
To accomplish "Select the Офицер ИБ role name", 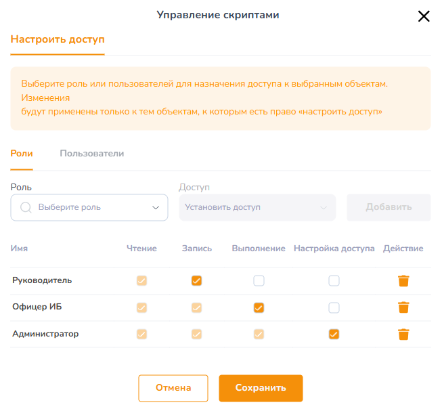I will 37,307.
